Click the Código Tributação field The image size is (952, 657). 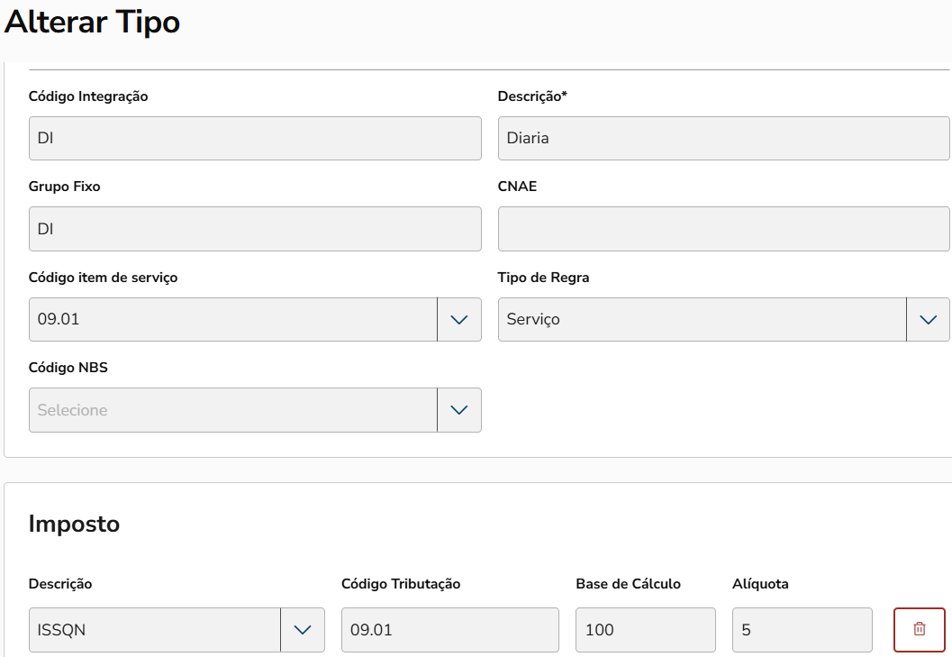click(450, 629)
